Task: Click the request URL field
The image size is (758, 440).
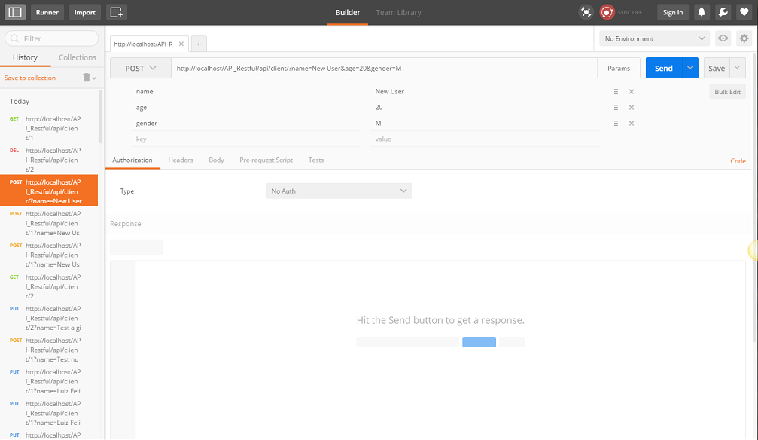Action: coord(385,69)
